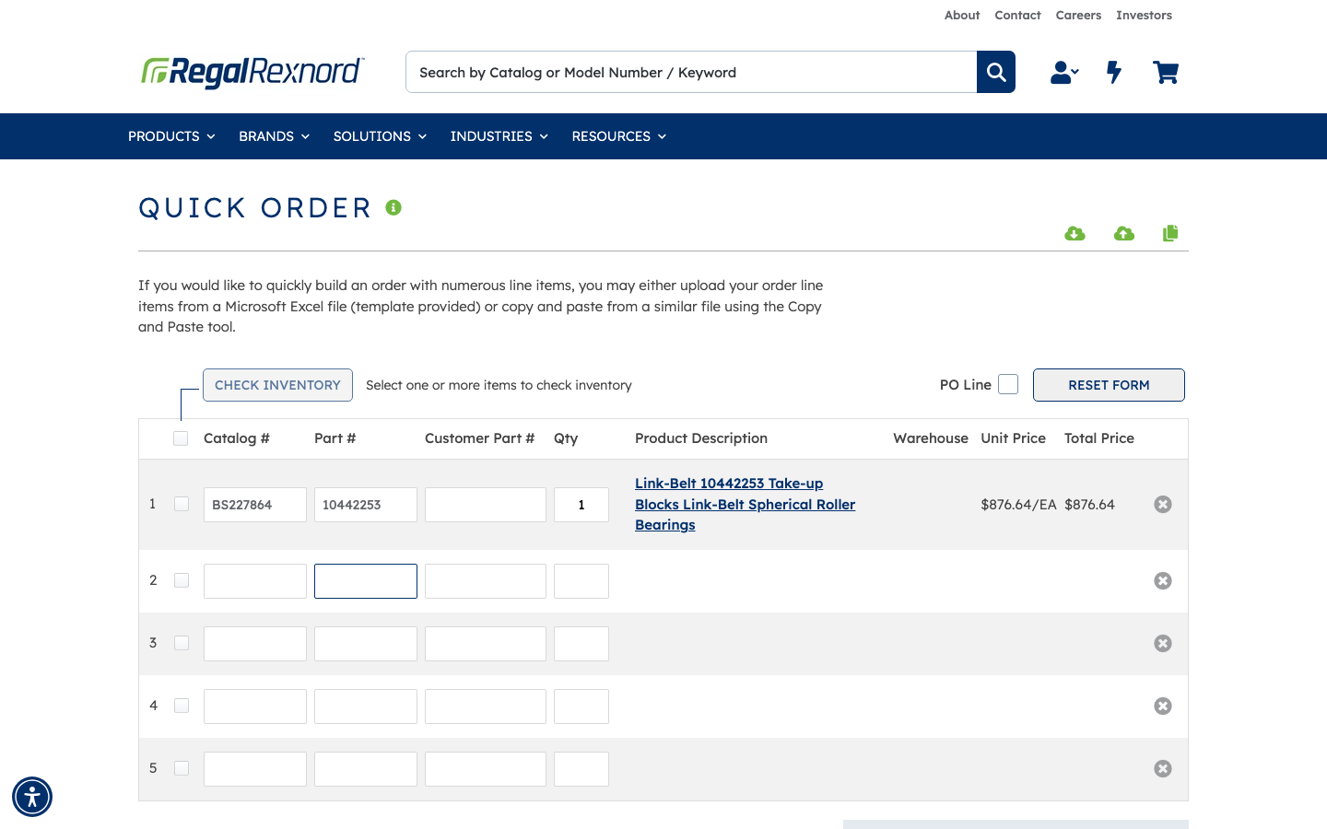
Task: Check the row 1 selection checkbox
Action: [182, 504]
